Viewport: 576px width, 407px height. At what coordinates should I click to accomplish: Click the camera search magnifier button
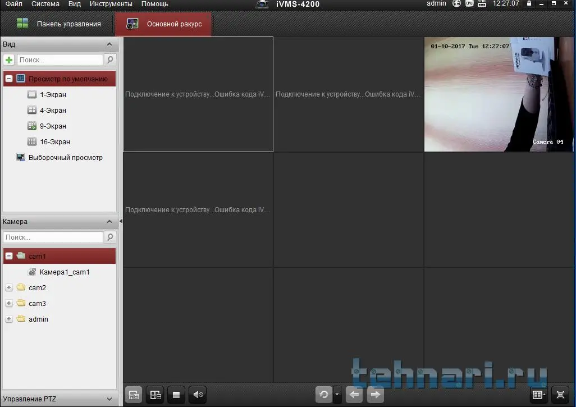point(110,237)
